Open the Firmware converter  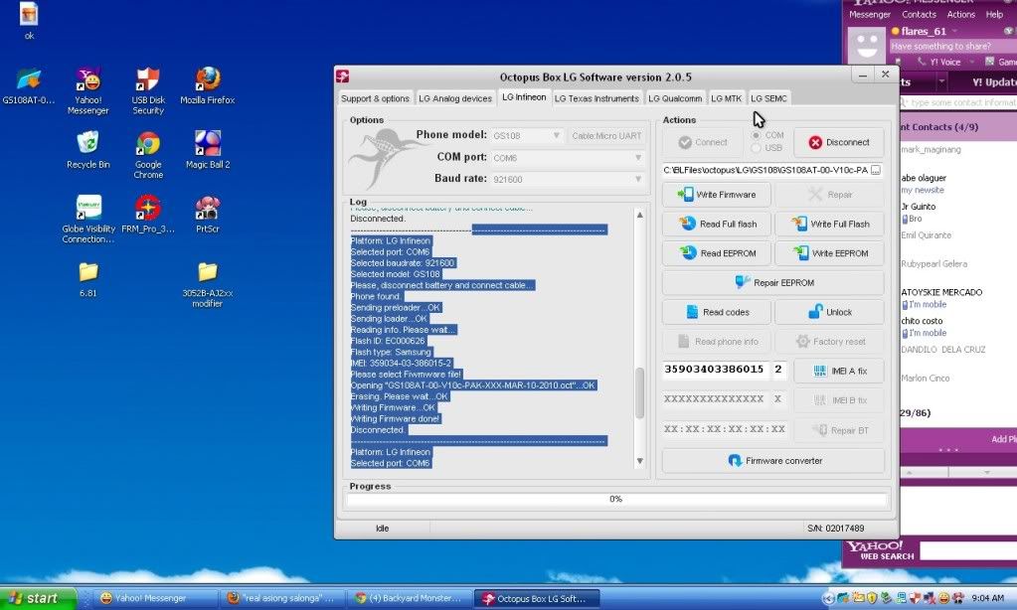pos(773,460)
